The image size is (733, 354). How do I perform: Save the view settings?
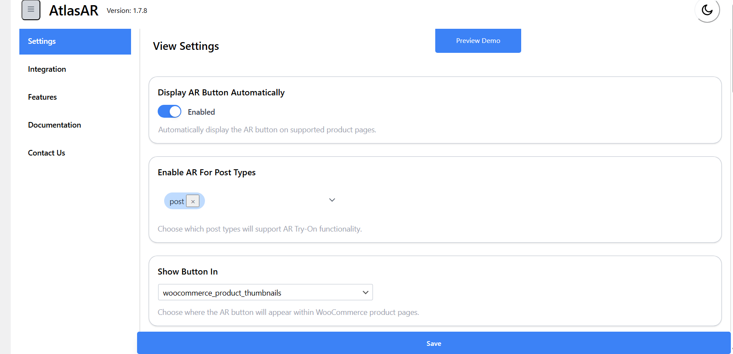(x=434, y=343)
